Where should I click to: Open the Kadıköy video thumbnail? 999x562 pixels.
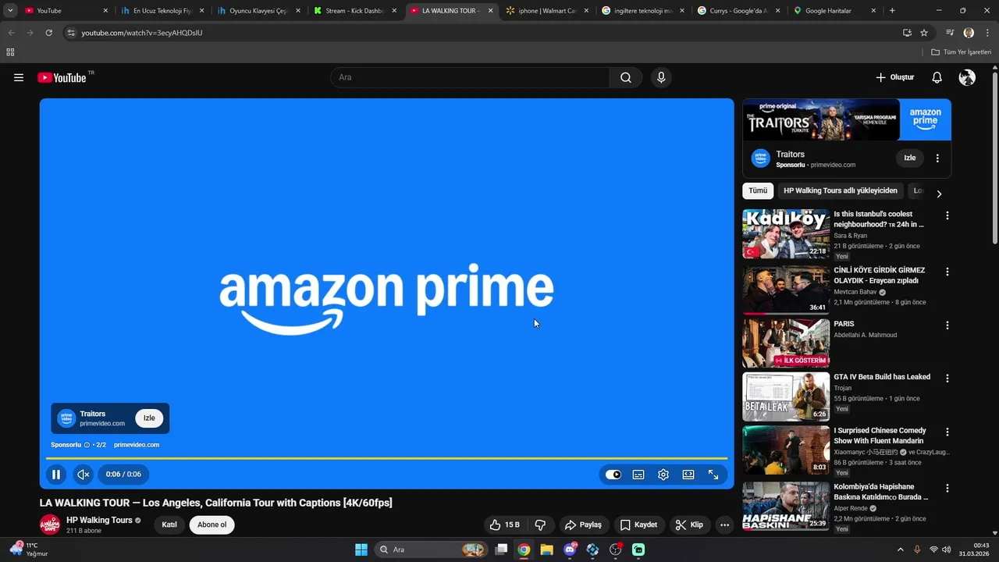point(786,233)
